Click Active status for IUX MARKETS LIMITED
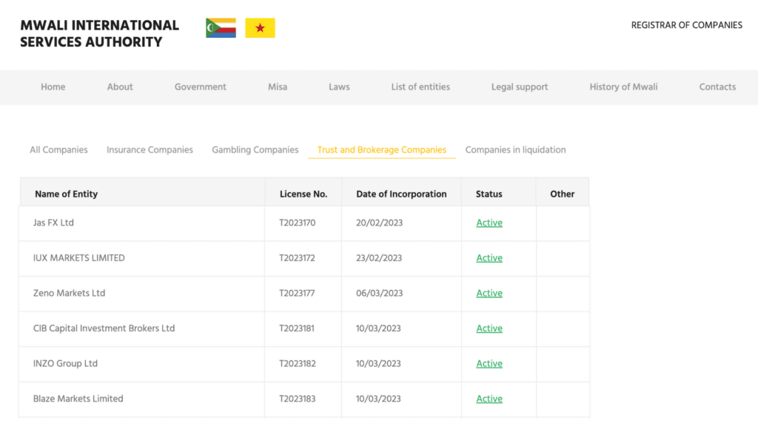 [489, 258]
